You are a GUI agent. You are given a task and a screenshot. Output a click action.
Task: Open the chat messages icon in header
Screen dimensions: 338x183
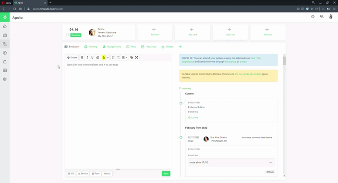(322, 17)
